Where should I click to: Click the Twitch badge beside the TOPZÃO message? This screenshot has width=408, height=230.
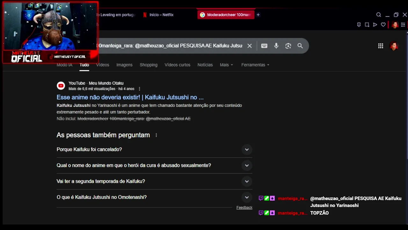(x=261, y=213)
